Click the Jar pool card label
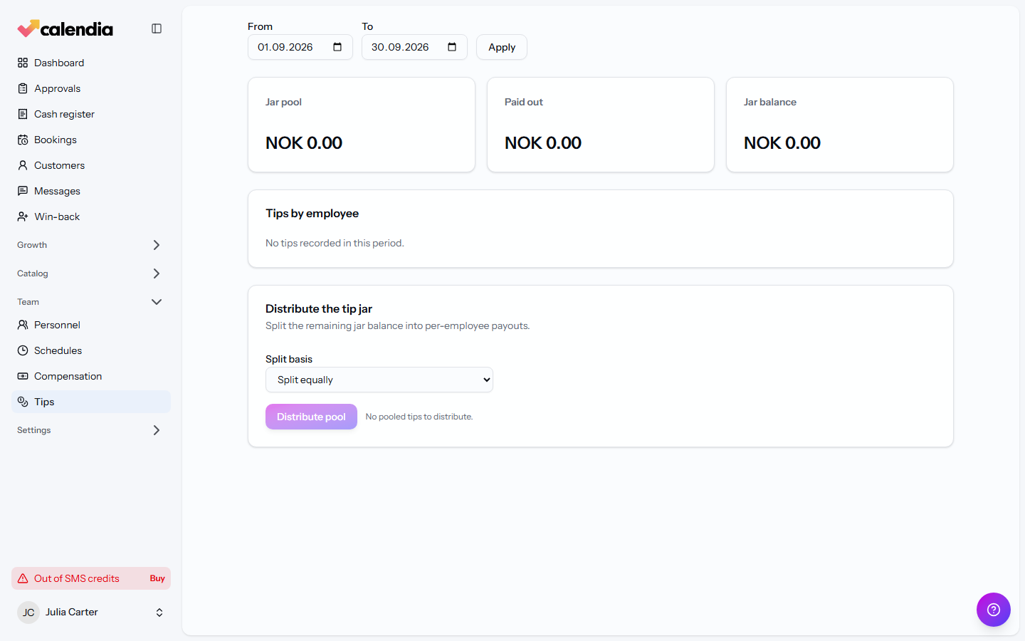The image size is (1025, 641). 283,102
